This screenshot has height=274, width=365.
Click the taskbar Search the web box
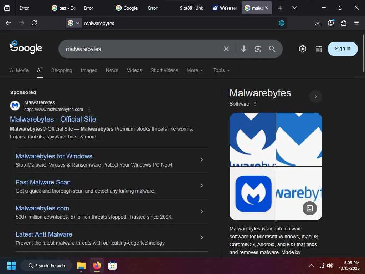click(x=47, y=265)
